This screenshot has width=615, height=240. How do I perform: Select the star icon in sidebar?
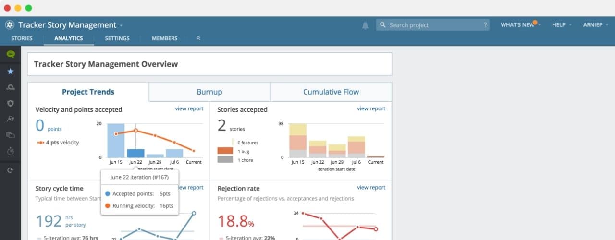click(10, 71)
